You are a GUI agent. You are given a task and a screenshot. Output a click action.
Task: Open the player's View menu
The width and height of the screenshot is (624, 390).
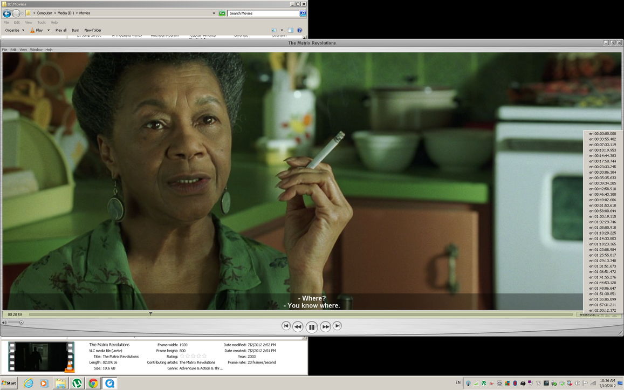(23, 50)
